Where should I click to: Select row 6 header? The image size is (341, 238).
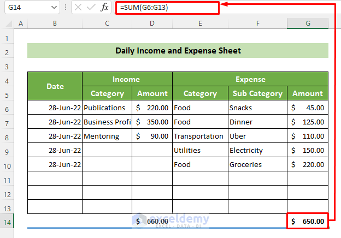pyautogui.click(x=8, y=108)
